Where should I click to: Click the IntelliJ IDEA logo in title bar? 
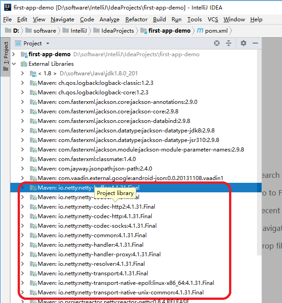coord(8,7)
